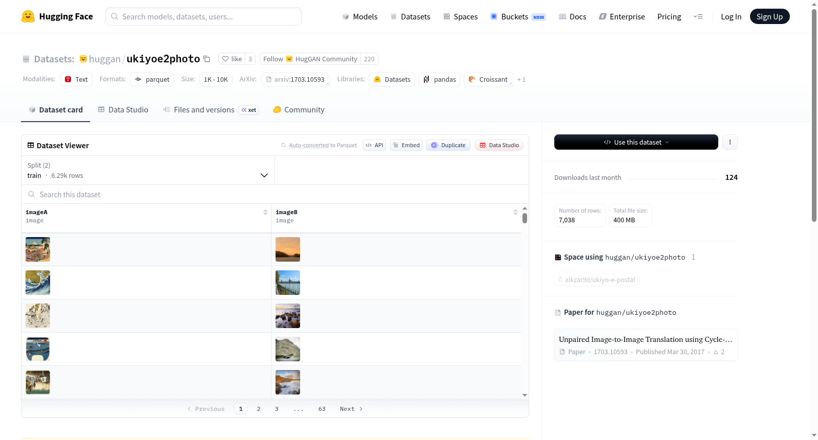Open the Files and versions tab
This screenshot has height=440, width=818.
pyautogui.click(x=211, y=110)
